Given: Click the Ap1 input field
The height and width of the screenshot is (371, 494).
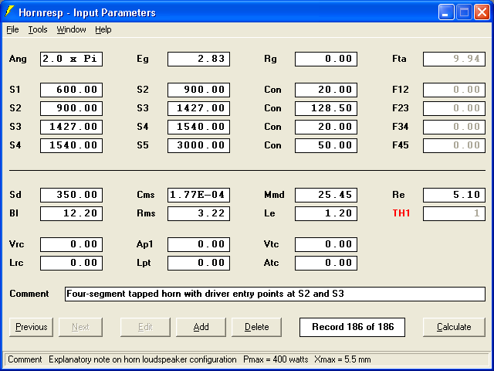Looking at the screenshot, I should pyautogui.click(x=199, y=244).
